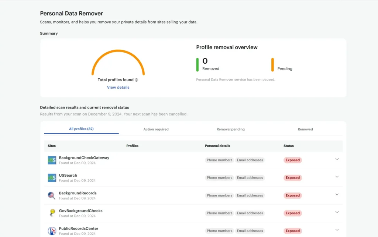
Task: Click Email addresses tag in GovBackgroundChecks row
Action: [x=250, y=213]
